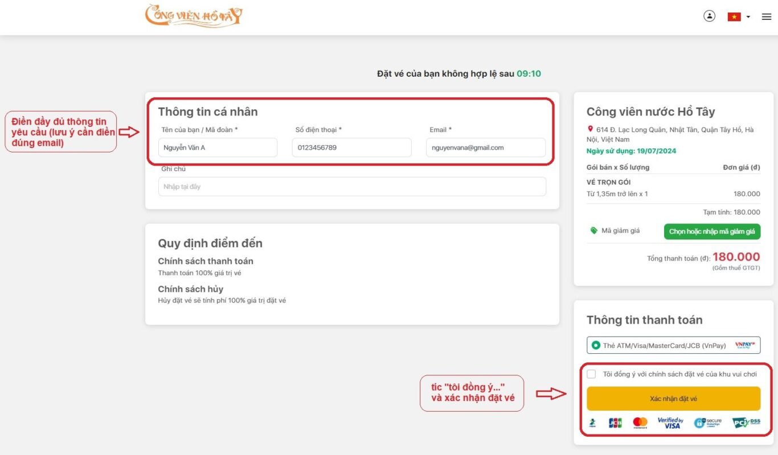Click the red location pin icon
Viewport: 778px width, 455px height.
[x=591, y=130]
